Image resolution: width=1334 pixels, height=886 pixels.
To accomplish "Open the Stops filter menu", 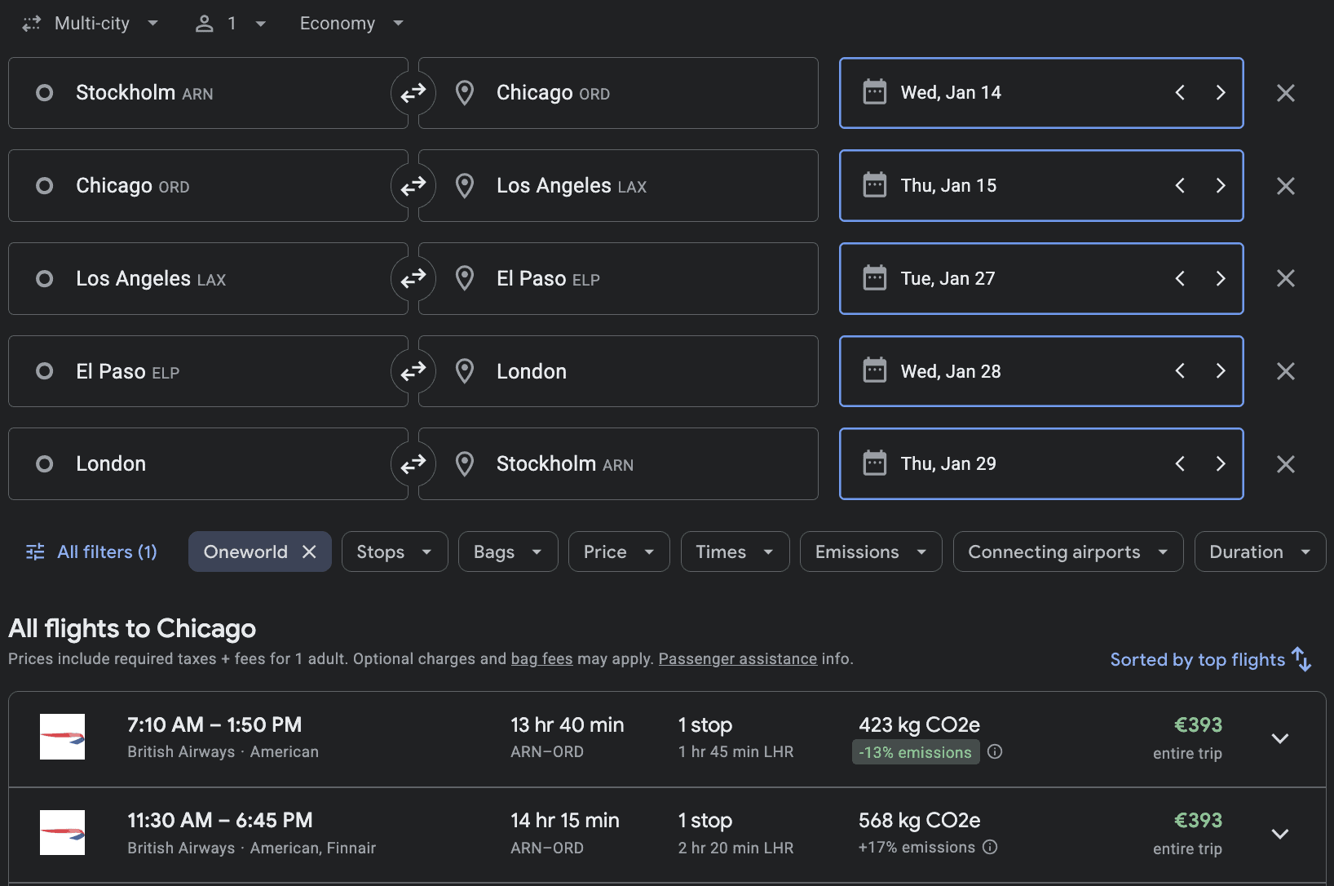I will [x=394, y=552].
